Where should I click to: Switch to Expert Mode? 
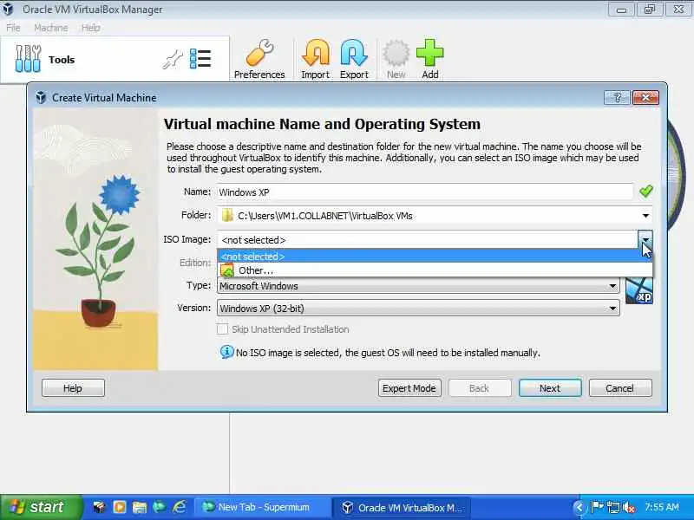click(x=409, y=387)
